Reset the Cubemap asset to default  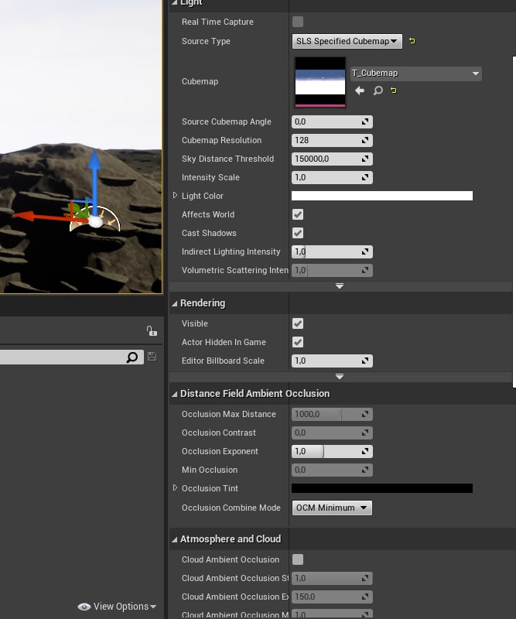pyautogui.click(x=394, y=91)
